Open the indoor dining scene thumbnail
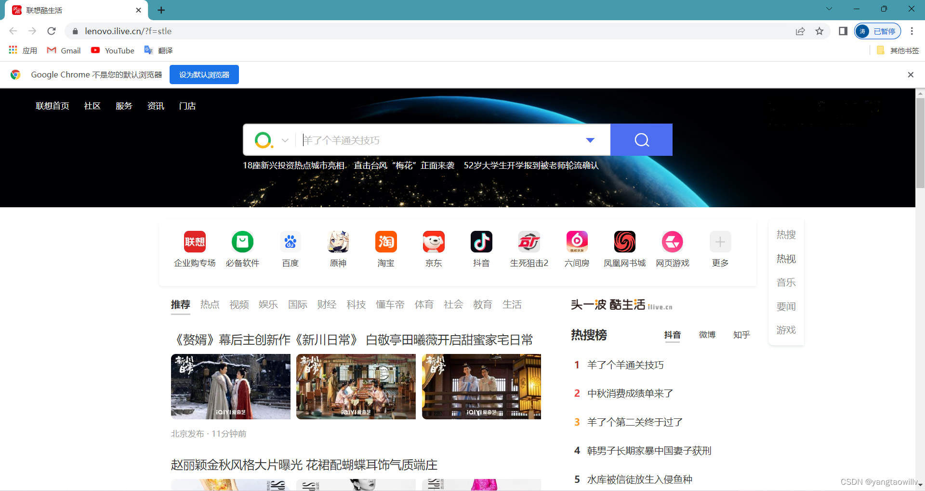The height and width of the screenshot is (491, 925). point(356,387)
